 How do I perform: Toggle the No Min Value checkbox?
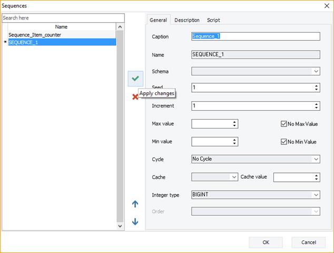click(x=283, y=142)
